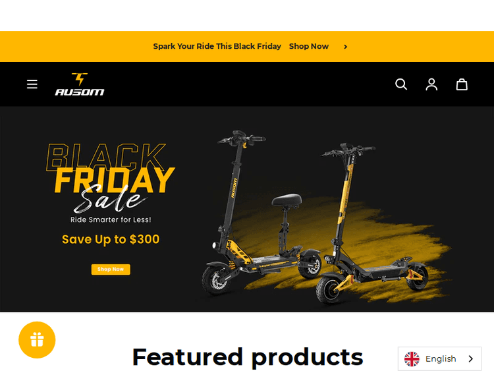494x371 pixels.
Task: Click the Featured products heading
Action: click(x=247, y=357)
